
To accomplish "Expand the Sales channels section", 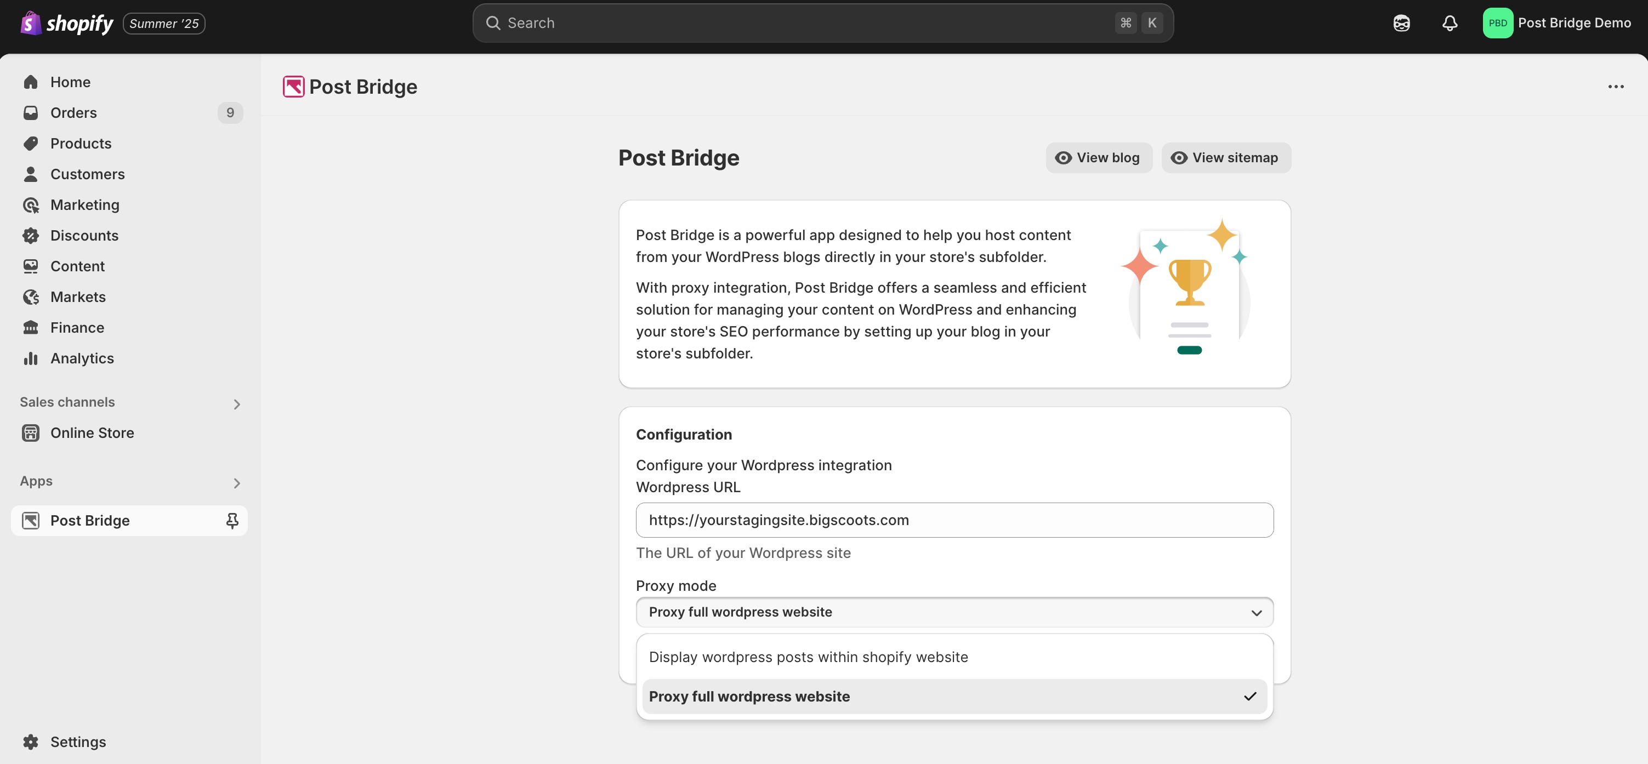I will [237, 403].
